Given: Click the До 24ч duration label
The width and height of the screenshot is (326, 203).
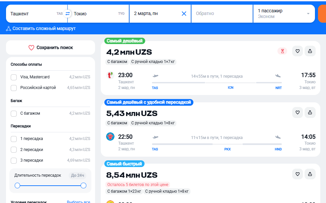Looking at the screenshot, I should pyautogui.click(x=77, y=175).
